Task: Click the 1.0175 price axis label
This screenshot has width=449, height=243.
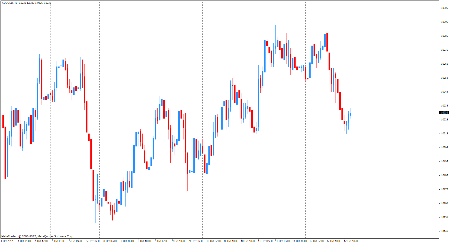Action: [x=444, y=189]
